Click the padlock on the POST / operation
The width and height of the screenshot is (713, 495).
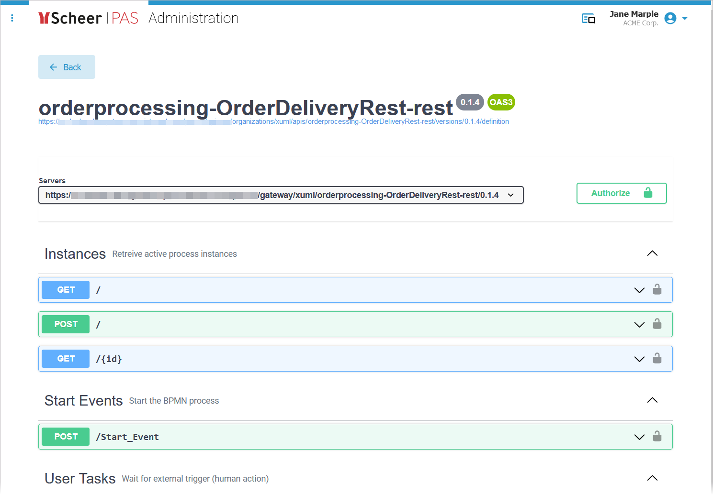point(657,324)
